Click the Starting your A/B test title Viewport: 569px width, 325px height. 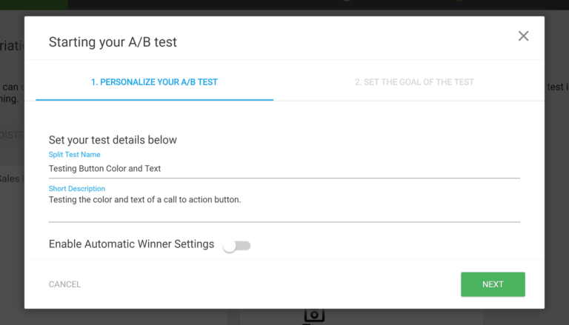(x=113, y=41)
